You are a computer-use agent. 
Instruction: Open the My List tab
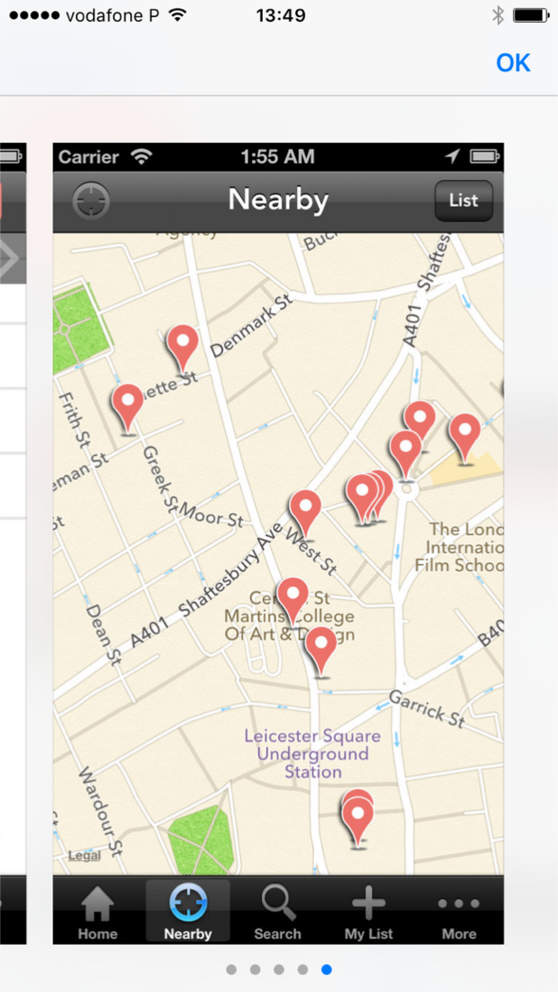coord(369,913)
